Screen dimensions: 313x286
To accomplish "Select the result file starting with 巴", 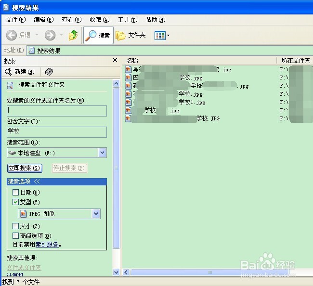I will [x=164, y=78].
